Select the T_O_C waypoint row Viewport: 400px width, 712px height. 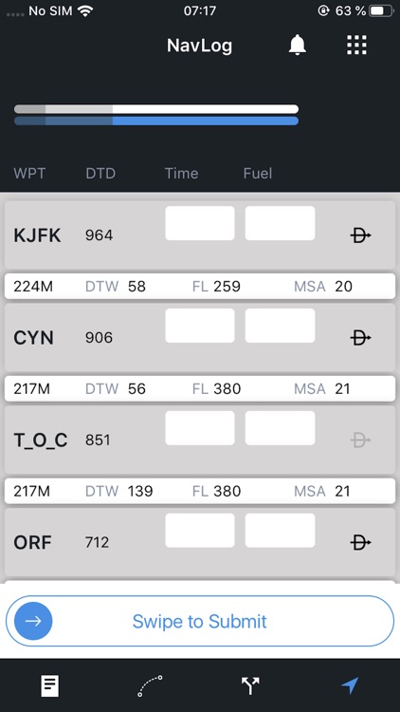(200, 440)
